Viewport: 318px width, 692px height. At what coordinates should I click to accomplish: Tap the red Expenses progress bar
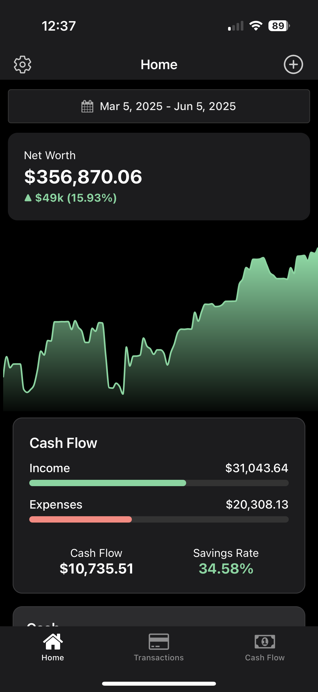80,519
